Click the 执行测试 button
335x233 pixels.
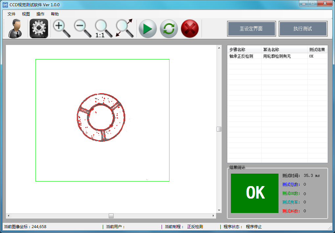tap(303, 29)
